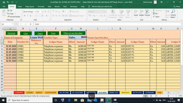Adjust the zoom slider
This screenshot has height=103, width=183.
click(168, 96)
